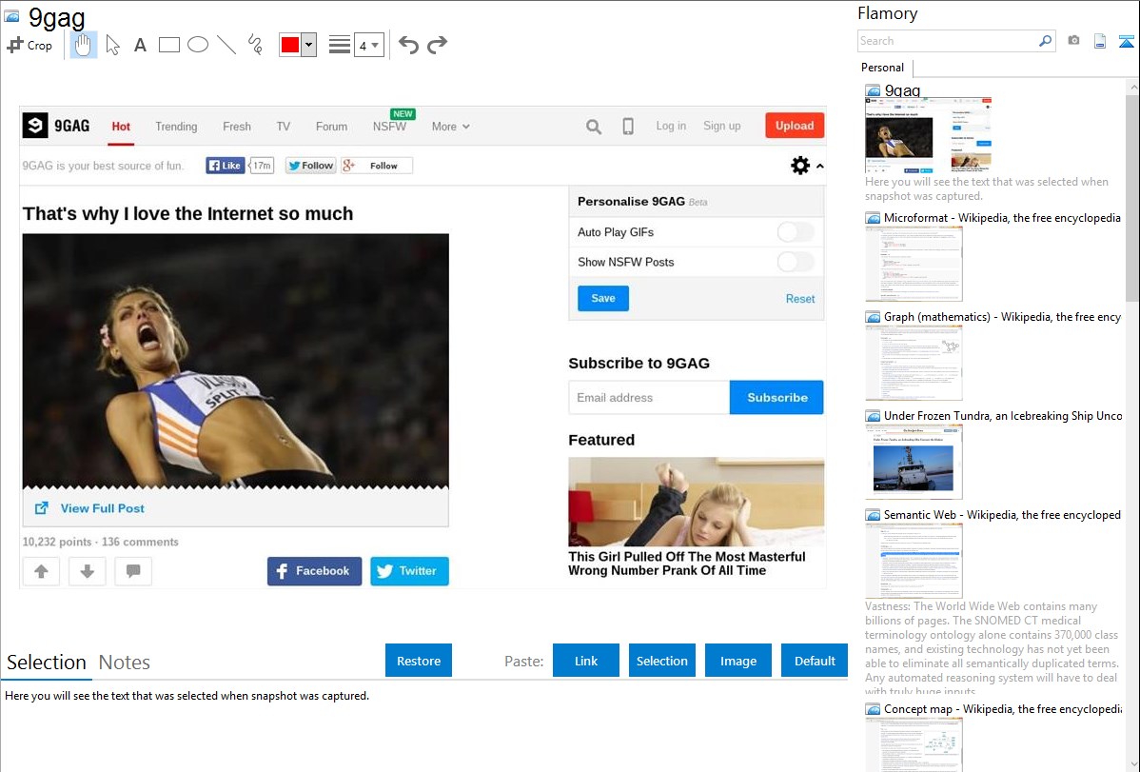The width and height of the screenshot is (1140, 772).
Task: Click the Subscribe button
Action: [x=776, y=397]
